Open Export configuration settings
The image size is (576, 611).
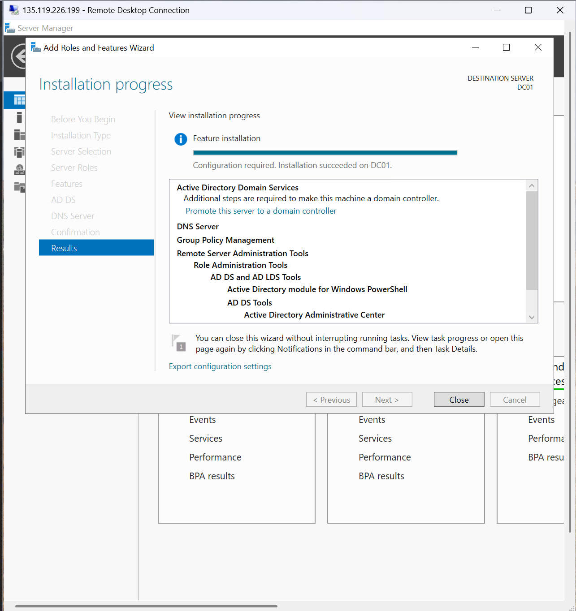[220, 366]
